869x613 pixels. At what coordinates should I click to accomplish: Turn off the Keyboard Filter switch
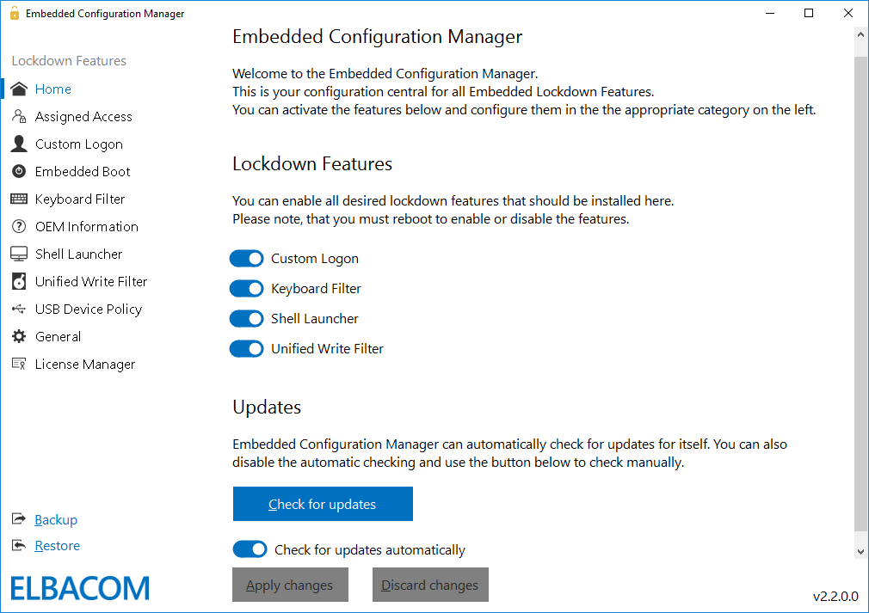(247, 288)
